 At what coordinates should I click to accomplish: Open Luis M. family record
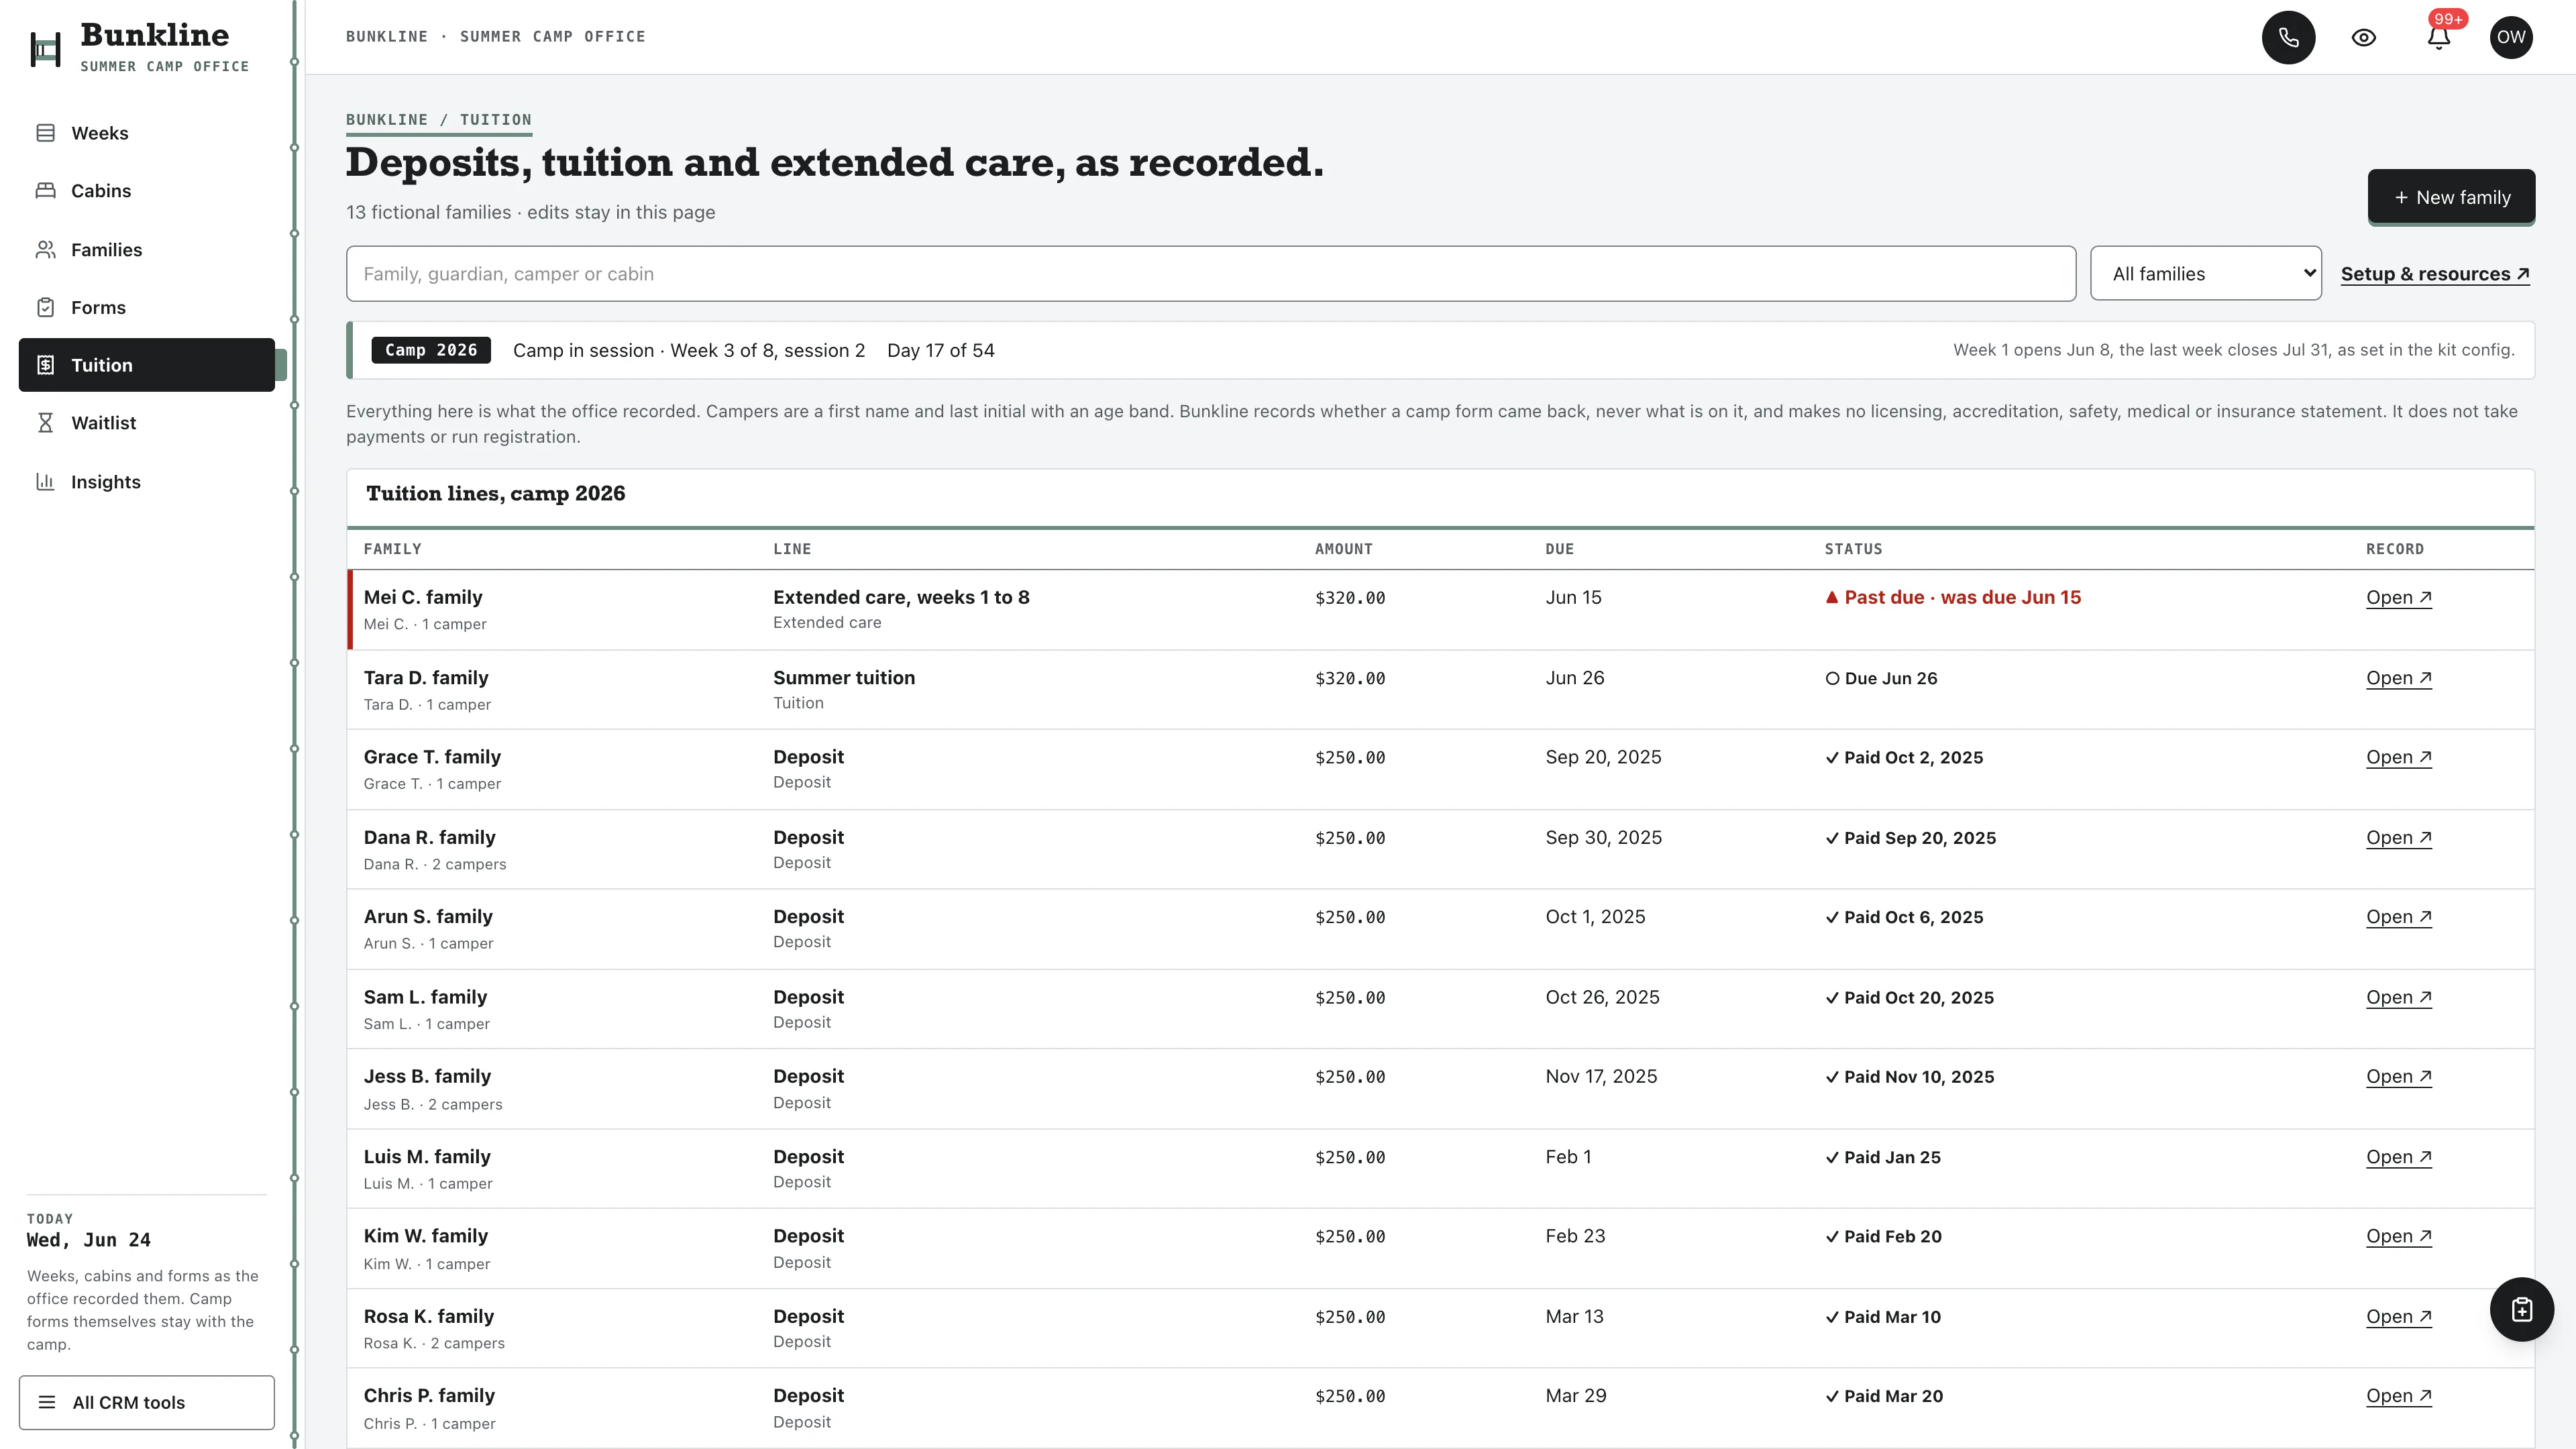coord(2398,1157)
